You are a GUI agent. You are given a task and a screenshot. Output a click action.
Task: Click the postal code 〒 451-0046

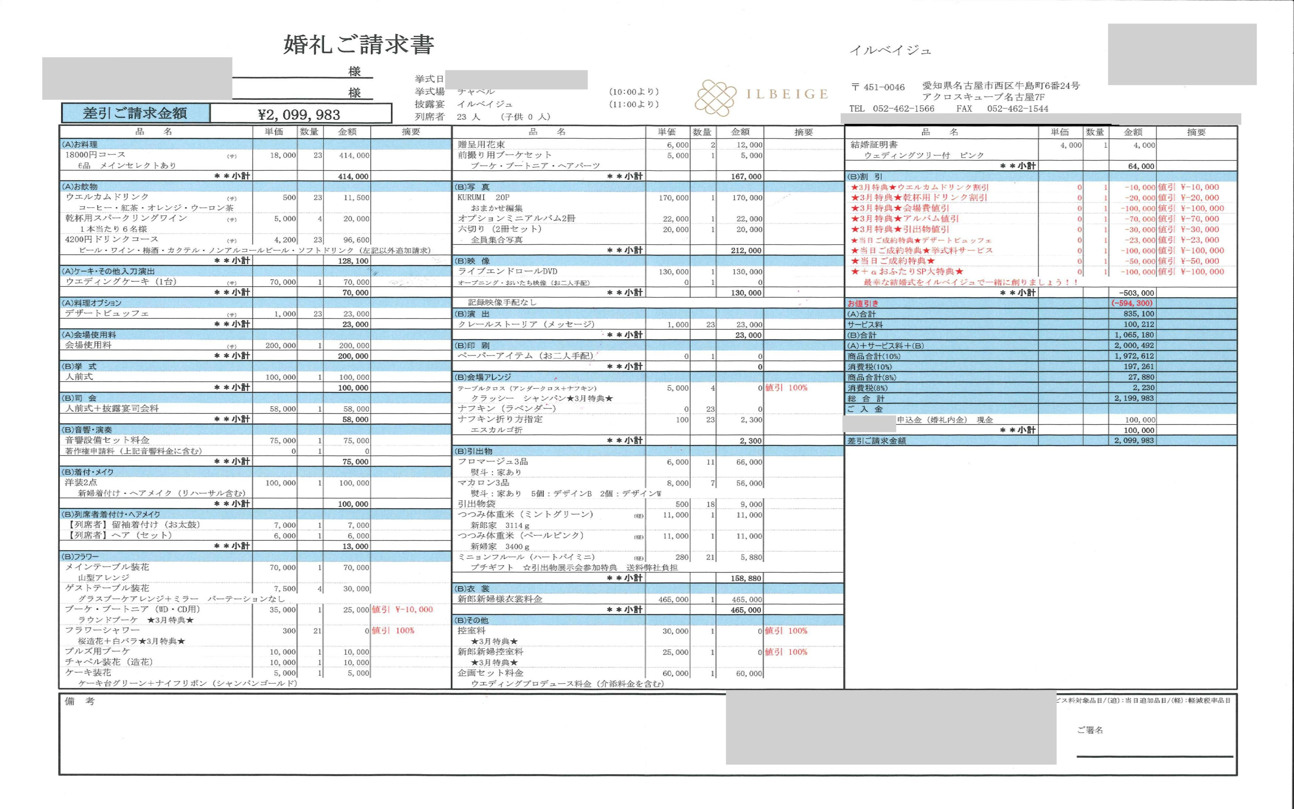pyautogui.click(x=878, y=87)
